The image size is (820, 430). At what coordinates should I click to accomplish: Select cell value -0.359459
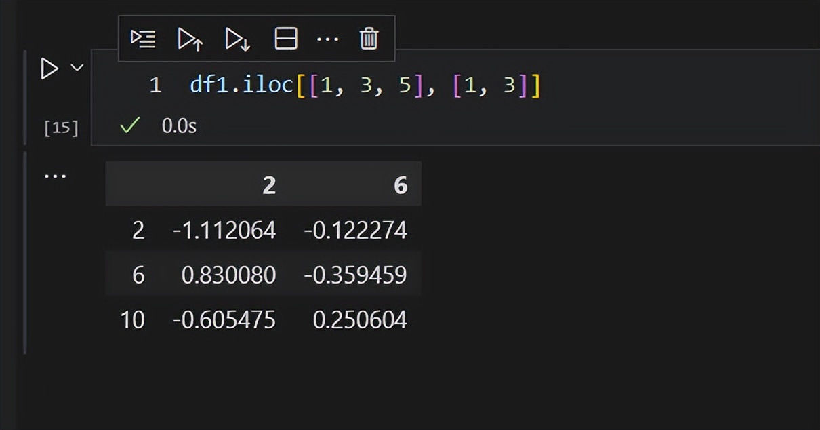[x=355, y=275]
